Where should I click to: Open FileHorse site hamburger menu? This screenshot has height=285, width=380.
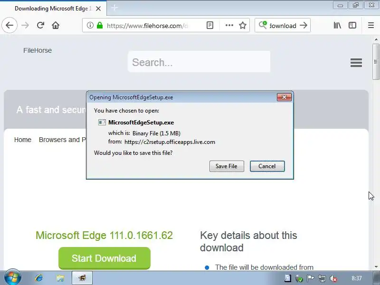tap(356, 63)
